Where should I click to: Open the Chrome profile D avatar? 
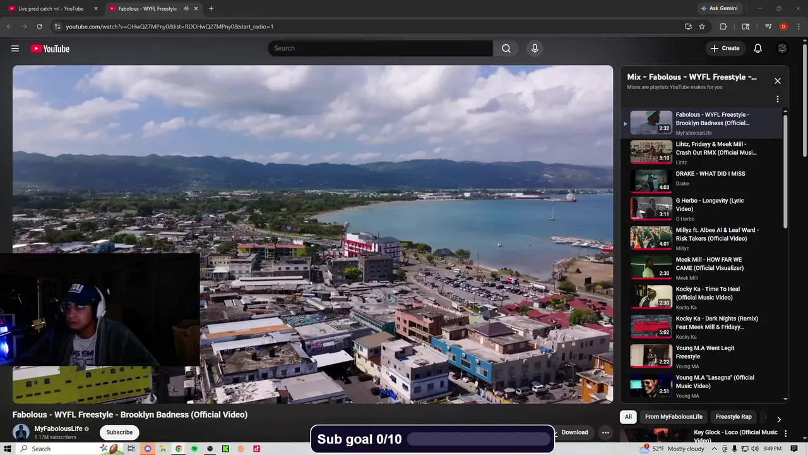coord(783,27)
